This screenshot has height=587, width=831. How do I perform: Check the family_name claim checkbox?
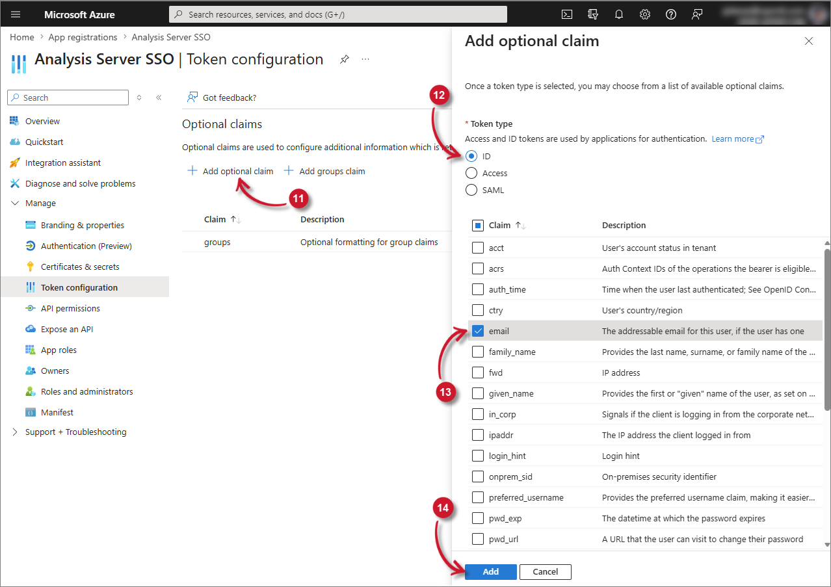coord(477,352)
